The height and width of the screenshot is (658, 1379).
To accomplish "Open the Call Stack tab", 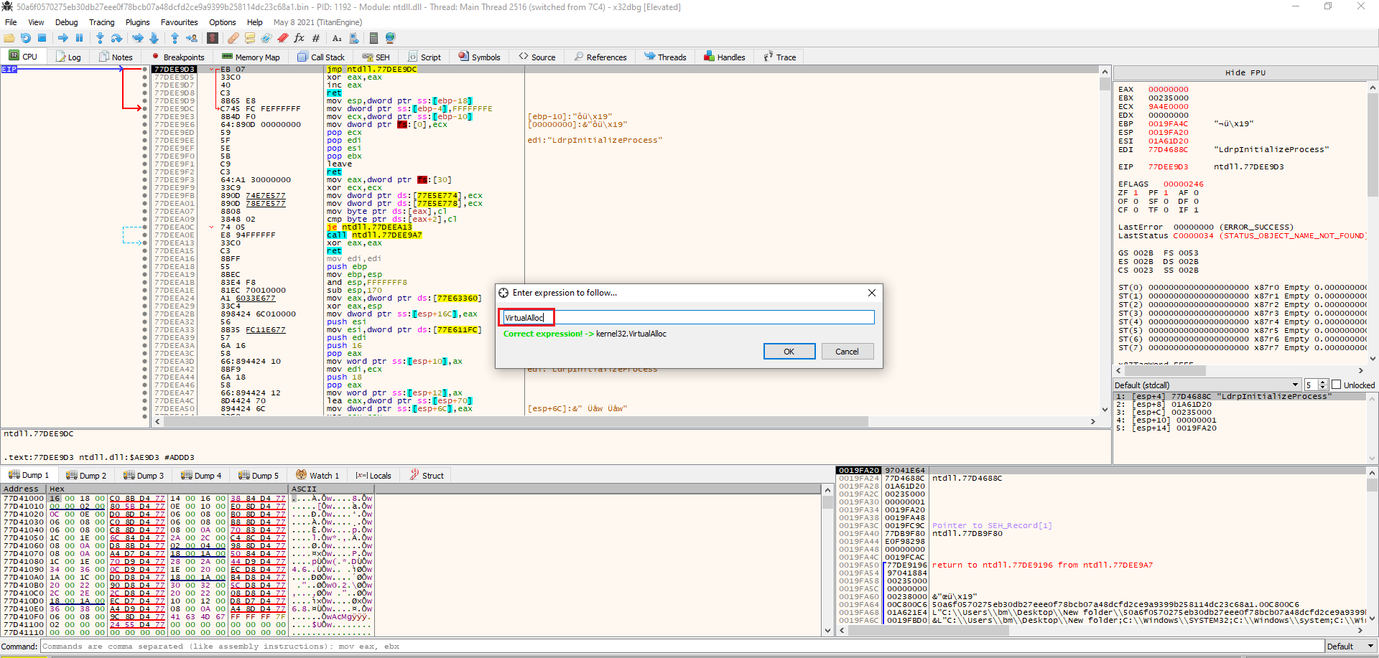I will coord(321,57).
